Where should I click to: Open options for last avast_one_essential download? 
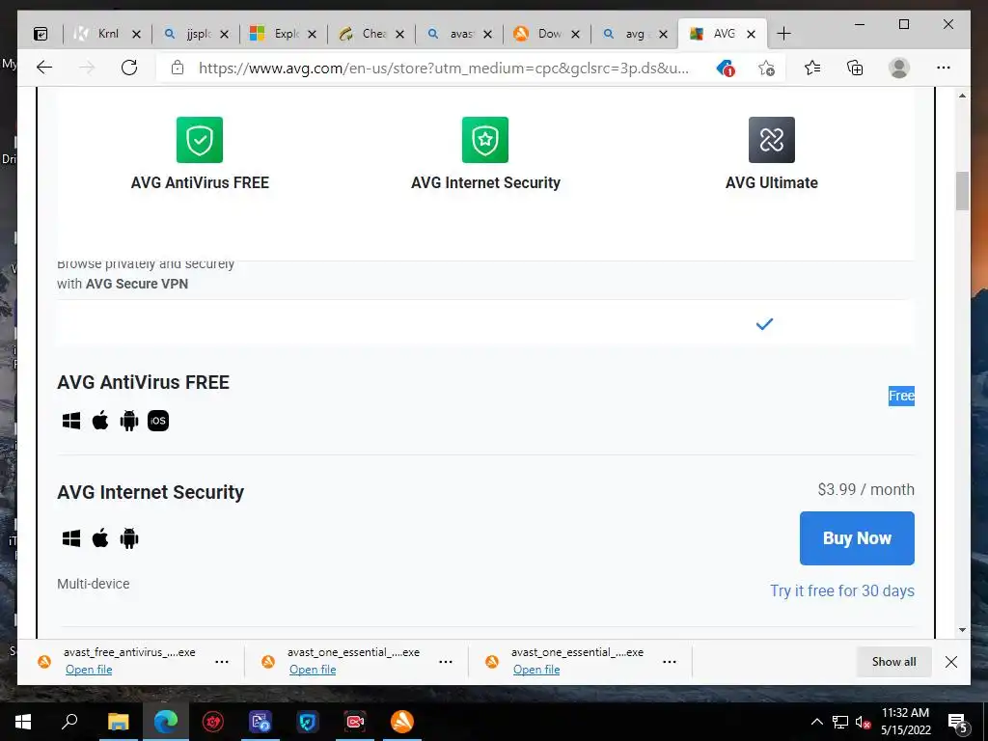670,662
